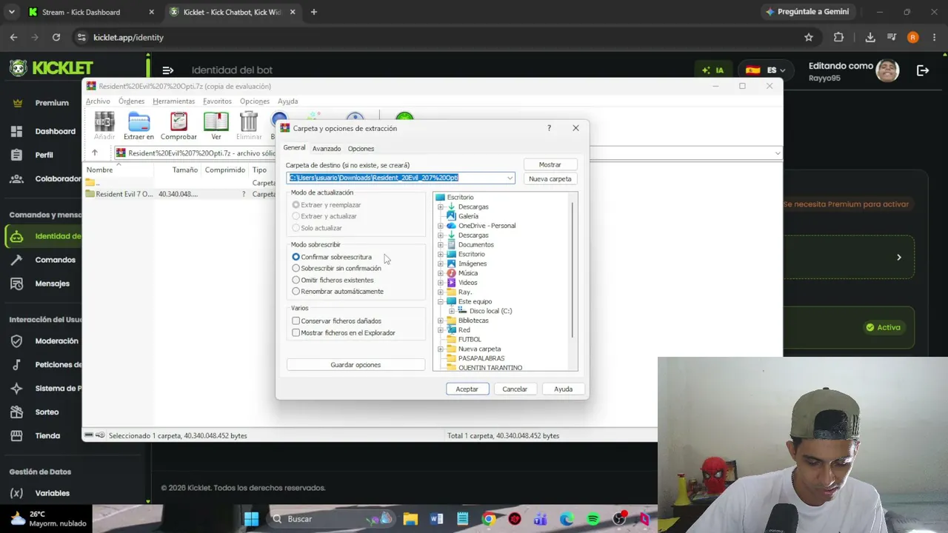The width and height of the screenshot is (948, 533).
Task: Click the Mostrar button
Action: tap(550, 164)
